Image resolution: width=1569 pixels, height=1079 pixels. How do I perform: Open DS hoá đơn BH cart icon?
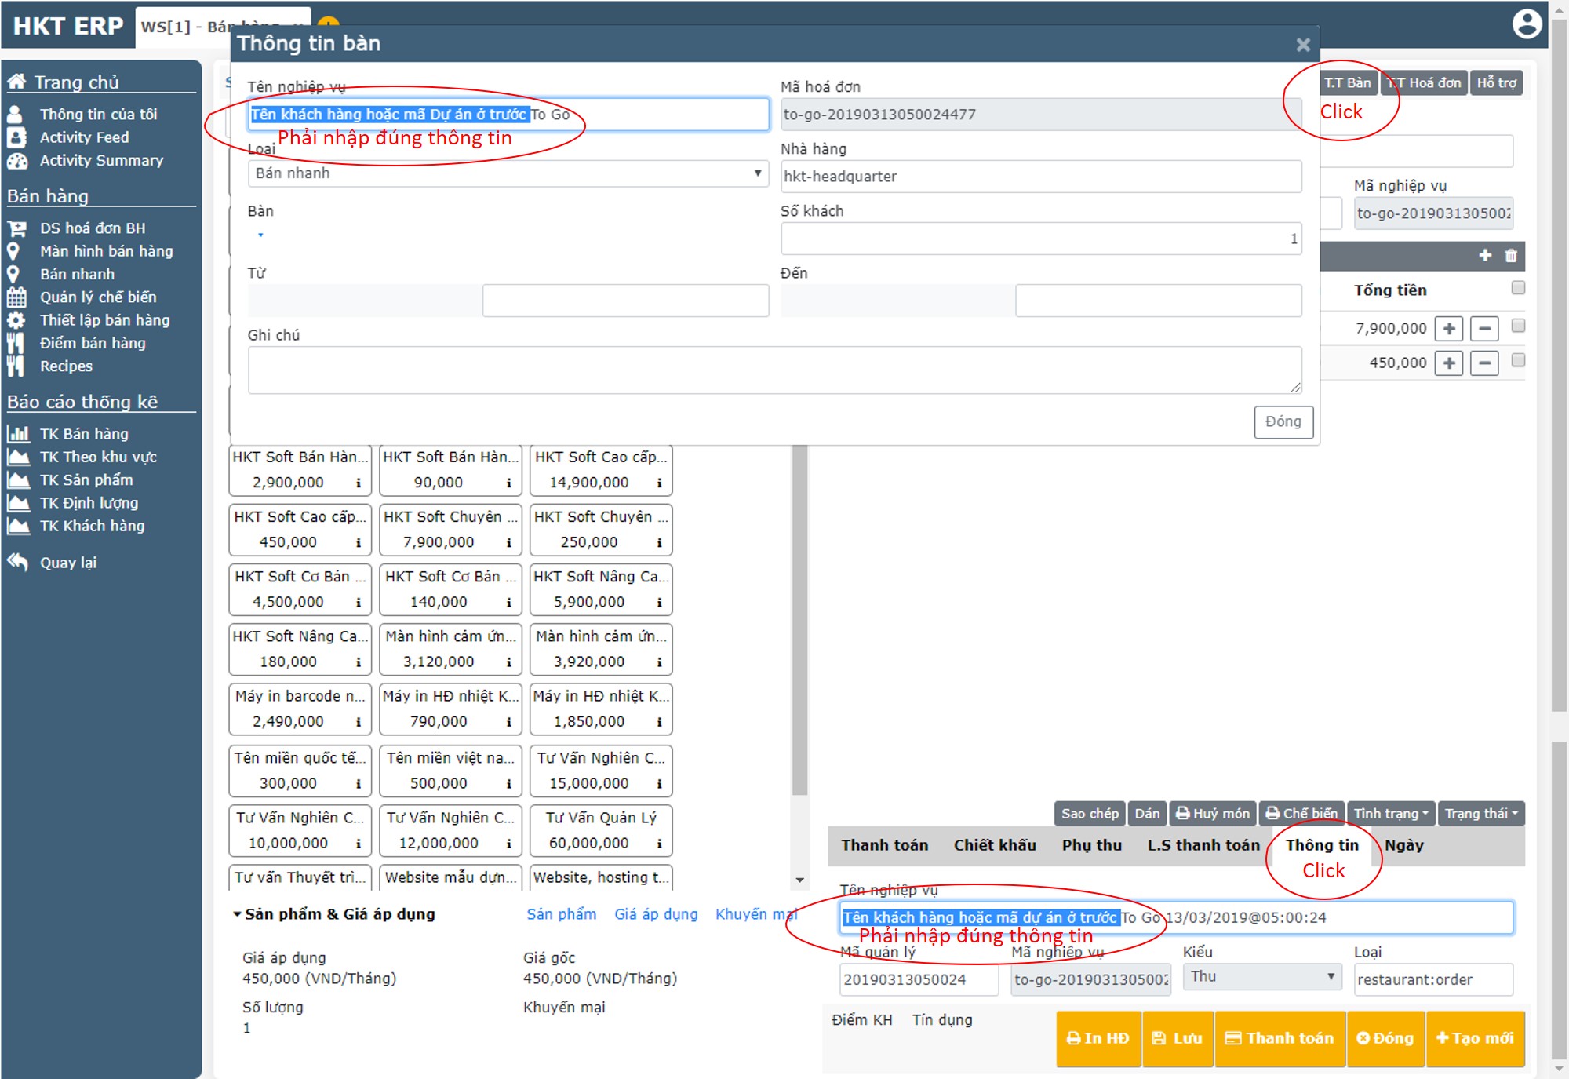click(x=16, y=228)
